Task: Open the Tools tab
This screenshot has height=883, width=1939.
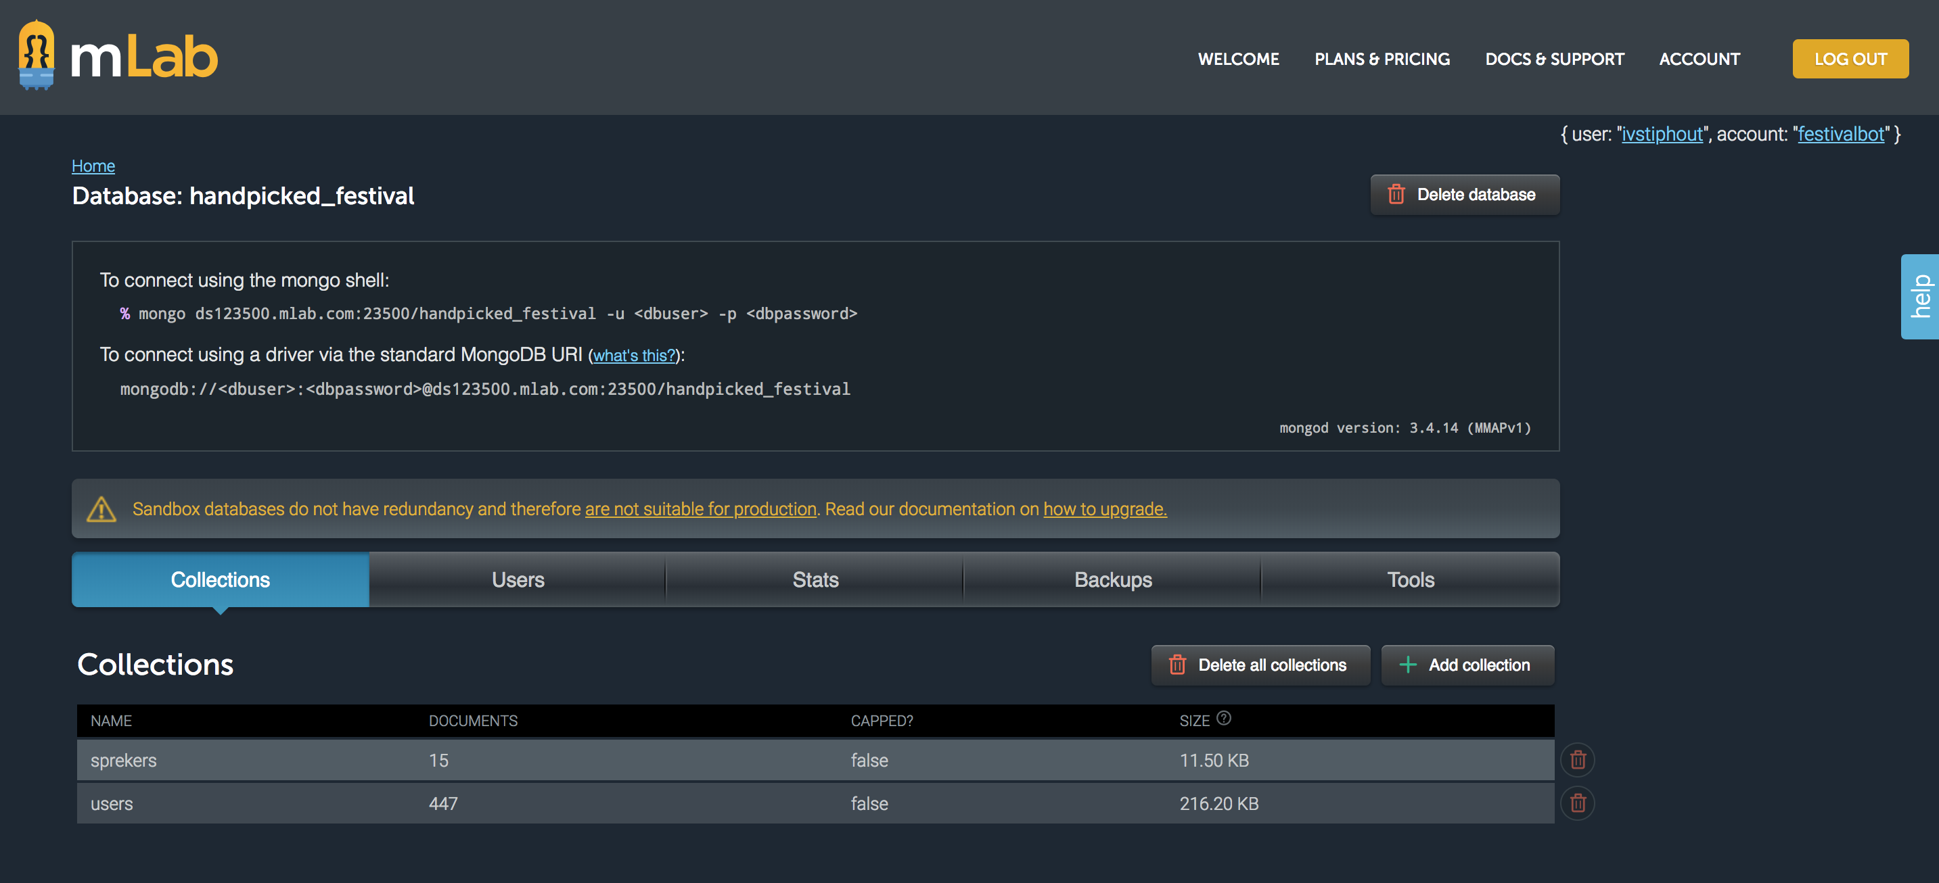Action: [1410, 580]
